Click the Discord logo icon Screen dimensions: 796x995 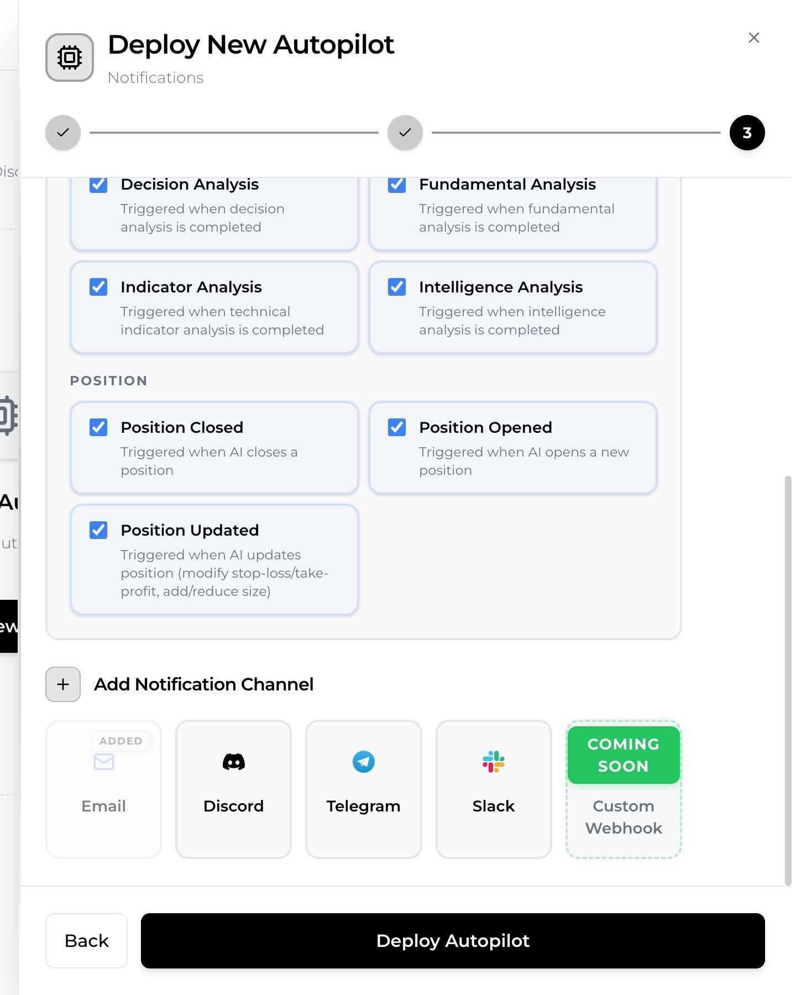234,762
